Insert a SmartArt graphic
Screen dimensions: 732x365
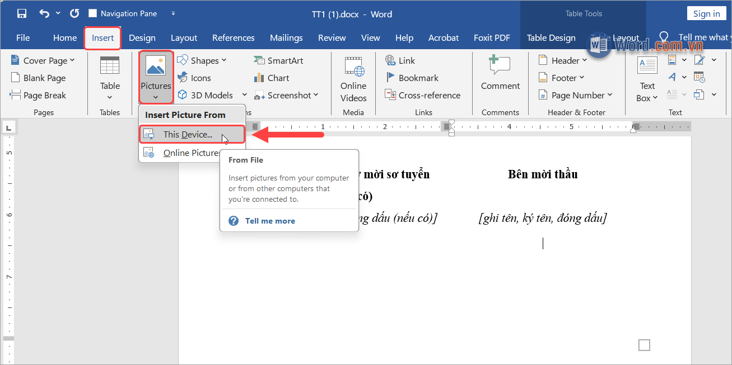click(x=282, y=59)
